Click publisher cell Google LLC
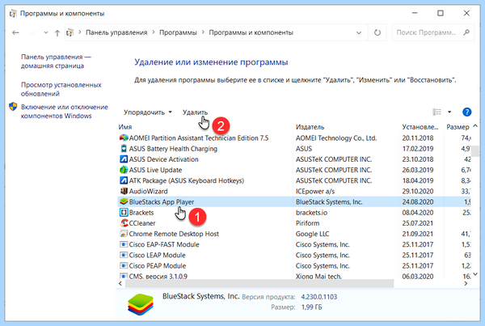 coord(312,234)
